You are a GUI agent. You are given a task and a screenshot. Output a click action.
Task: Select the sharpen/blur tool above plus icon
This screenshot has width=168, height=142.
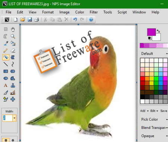[x=13, y=93]
